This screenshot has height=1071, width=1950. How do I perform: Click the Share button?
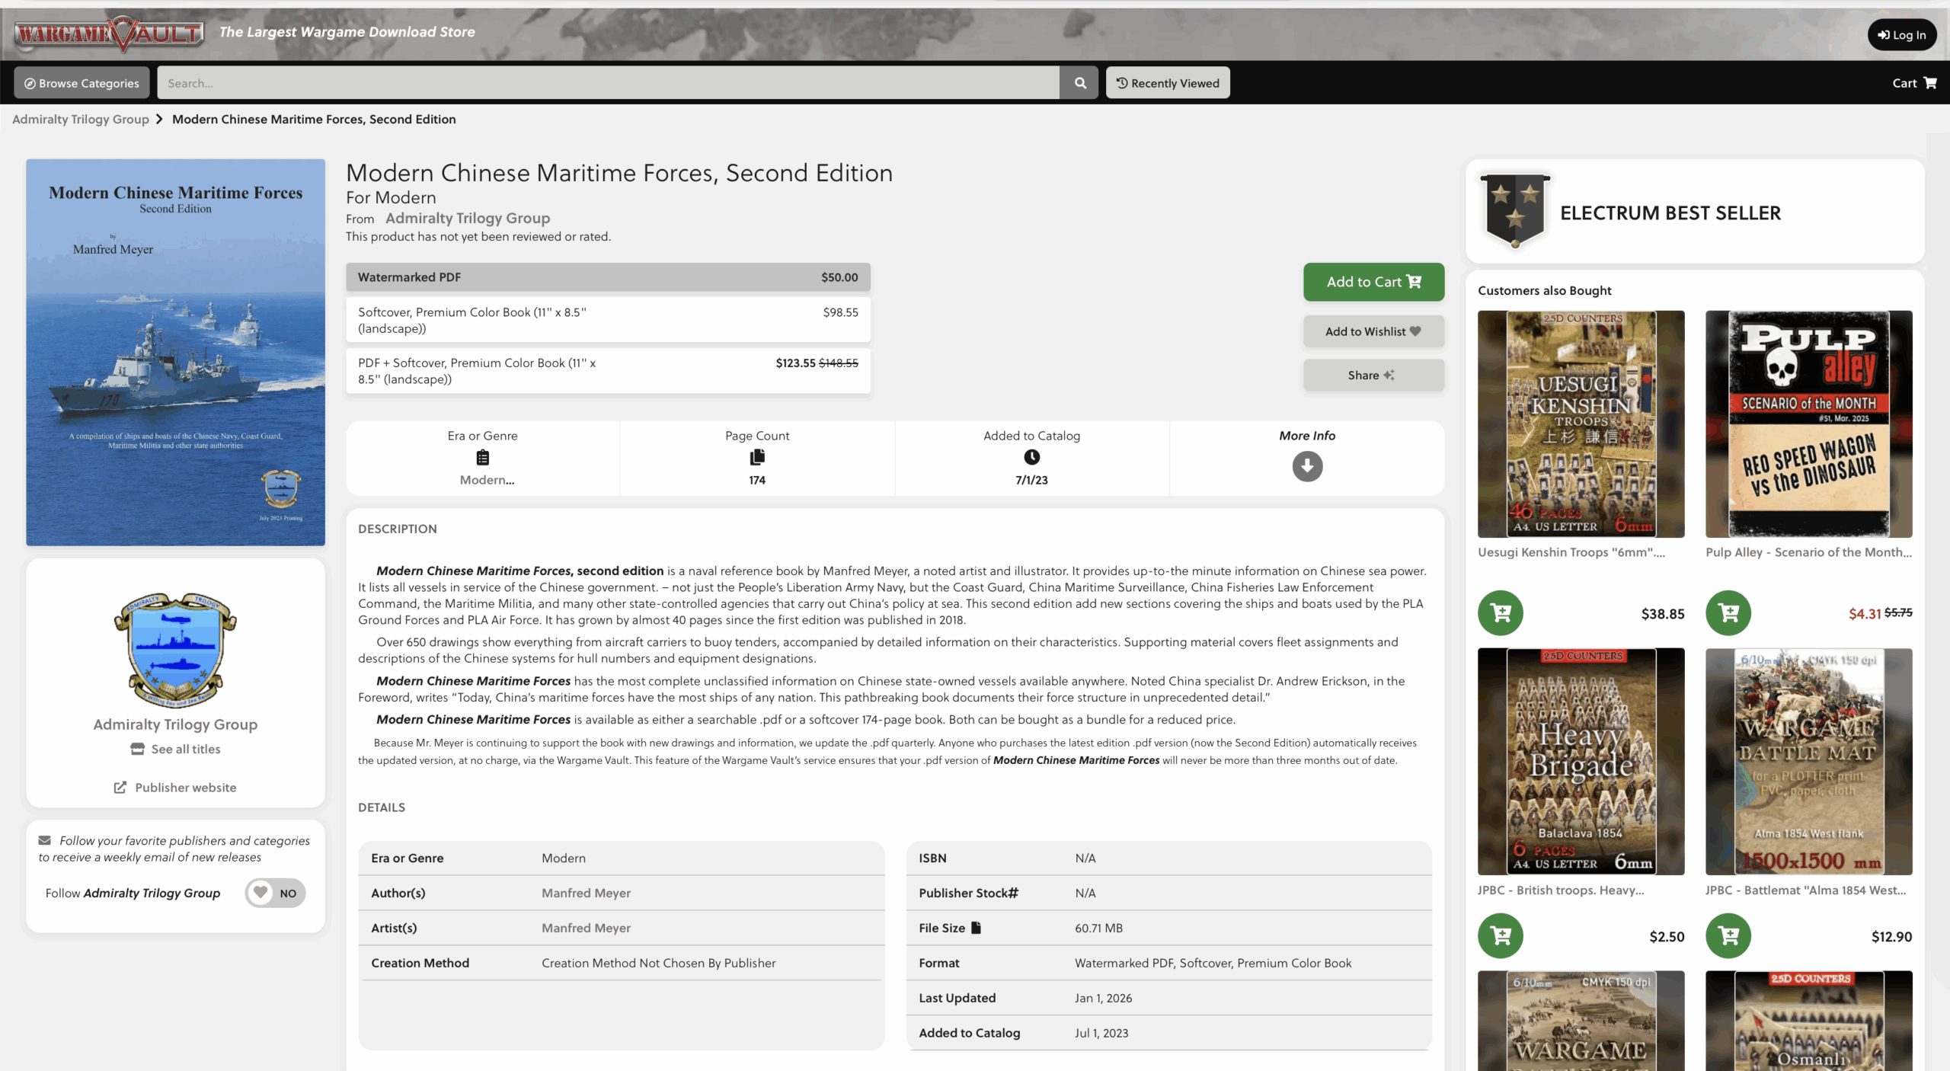coord(1373,375)
